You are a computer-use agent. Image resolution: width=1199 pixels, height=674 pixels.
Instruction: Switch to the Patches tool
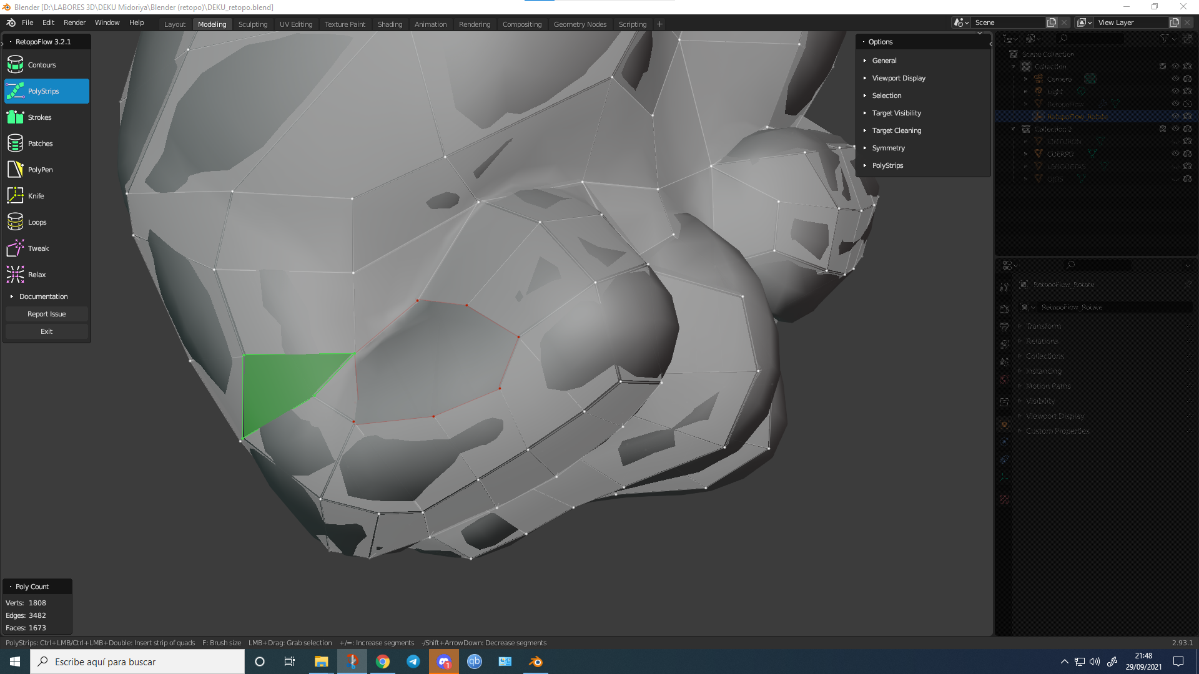39,143
